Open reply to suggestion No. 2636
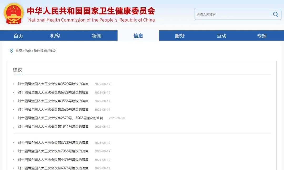This screenshot has height=170, width=284. 53,110
